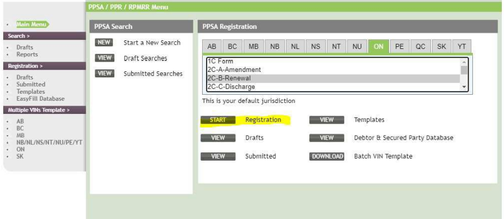Open the Main Menu link
Viewport: 504px width, 219px height.
(32, 24)
